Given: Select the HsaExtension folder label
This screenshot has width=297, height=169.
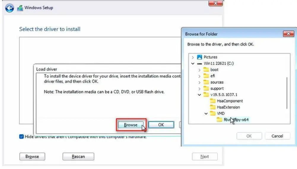Looking at the screenshot, I should [228, 107].
